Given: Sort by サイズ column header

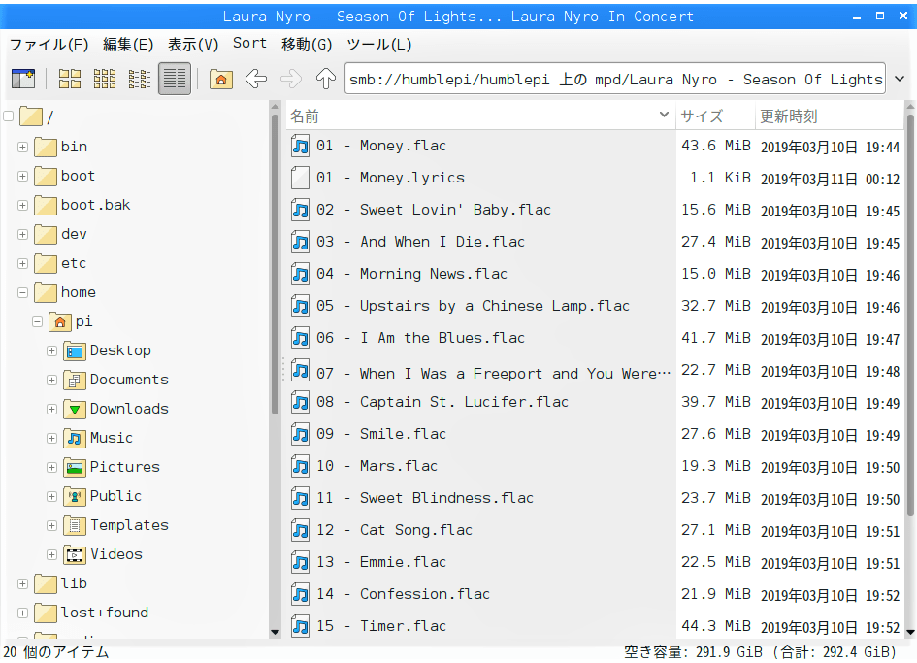Looking at the screenshot, I should pyautogui.click(x=715, y=116).
